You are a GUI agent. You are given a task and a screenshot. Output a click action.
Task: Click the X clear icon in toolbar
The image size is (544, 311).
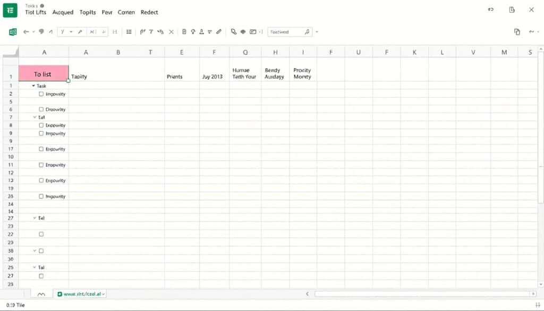pyautogui.click(x=172, y=32)
